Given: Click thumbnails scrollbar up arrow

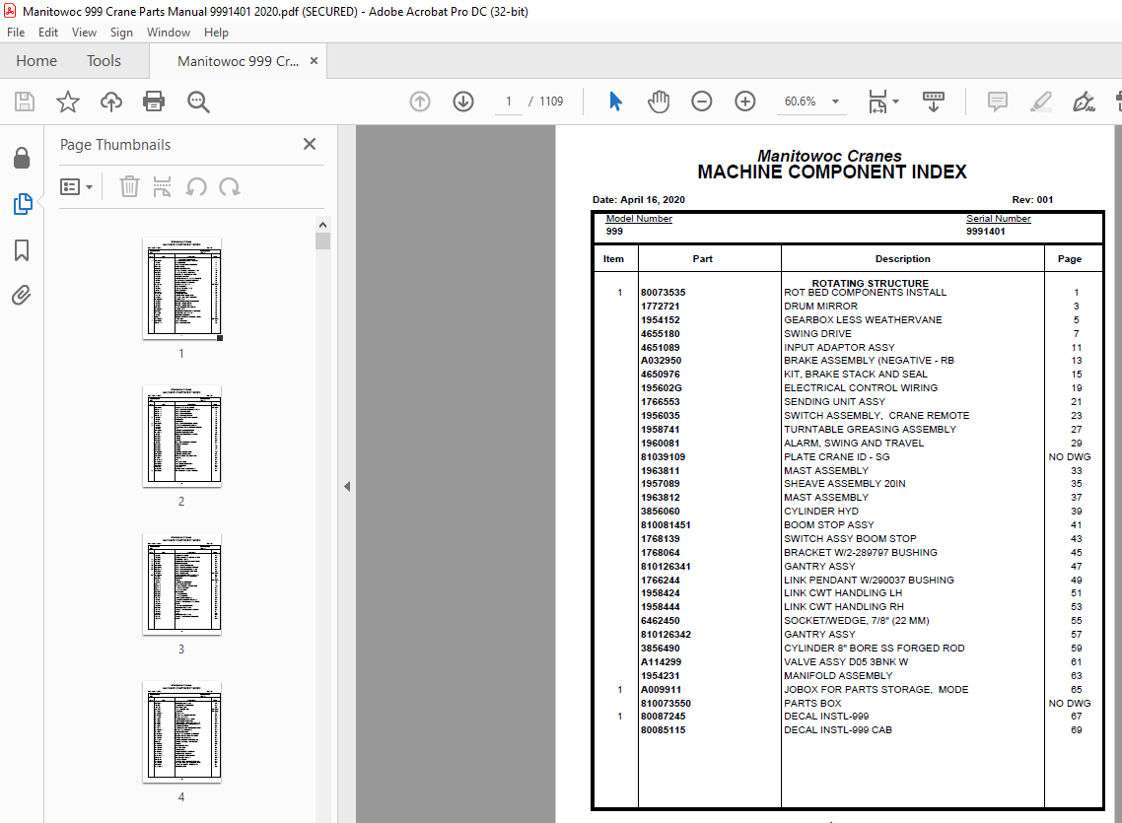Looking at the screenshot, I should pyautogui.click(x=322, y=225).
